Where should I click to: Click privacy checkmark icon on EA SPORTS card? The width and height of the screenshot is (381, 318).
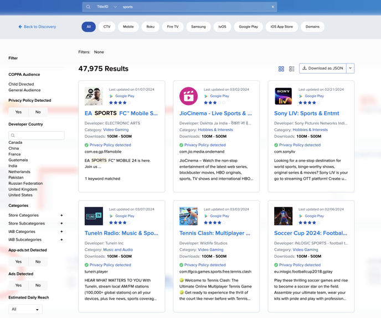pos(86,145)
